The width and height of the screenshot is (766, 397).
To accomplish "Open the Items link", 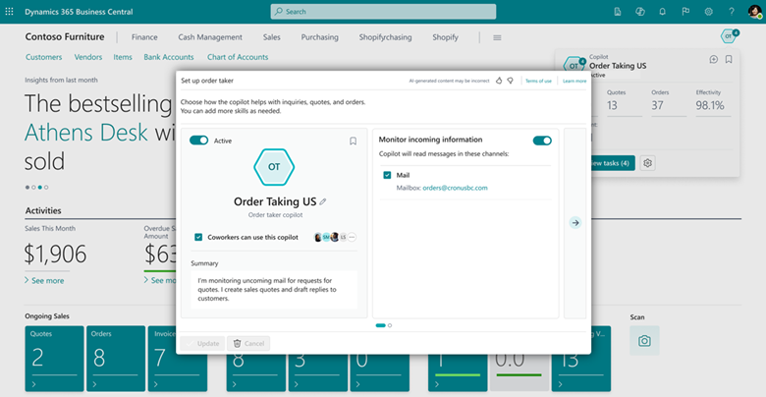I will point(123,57).
